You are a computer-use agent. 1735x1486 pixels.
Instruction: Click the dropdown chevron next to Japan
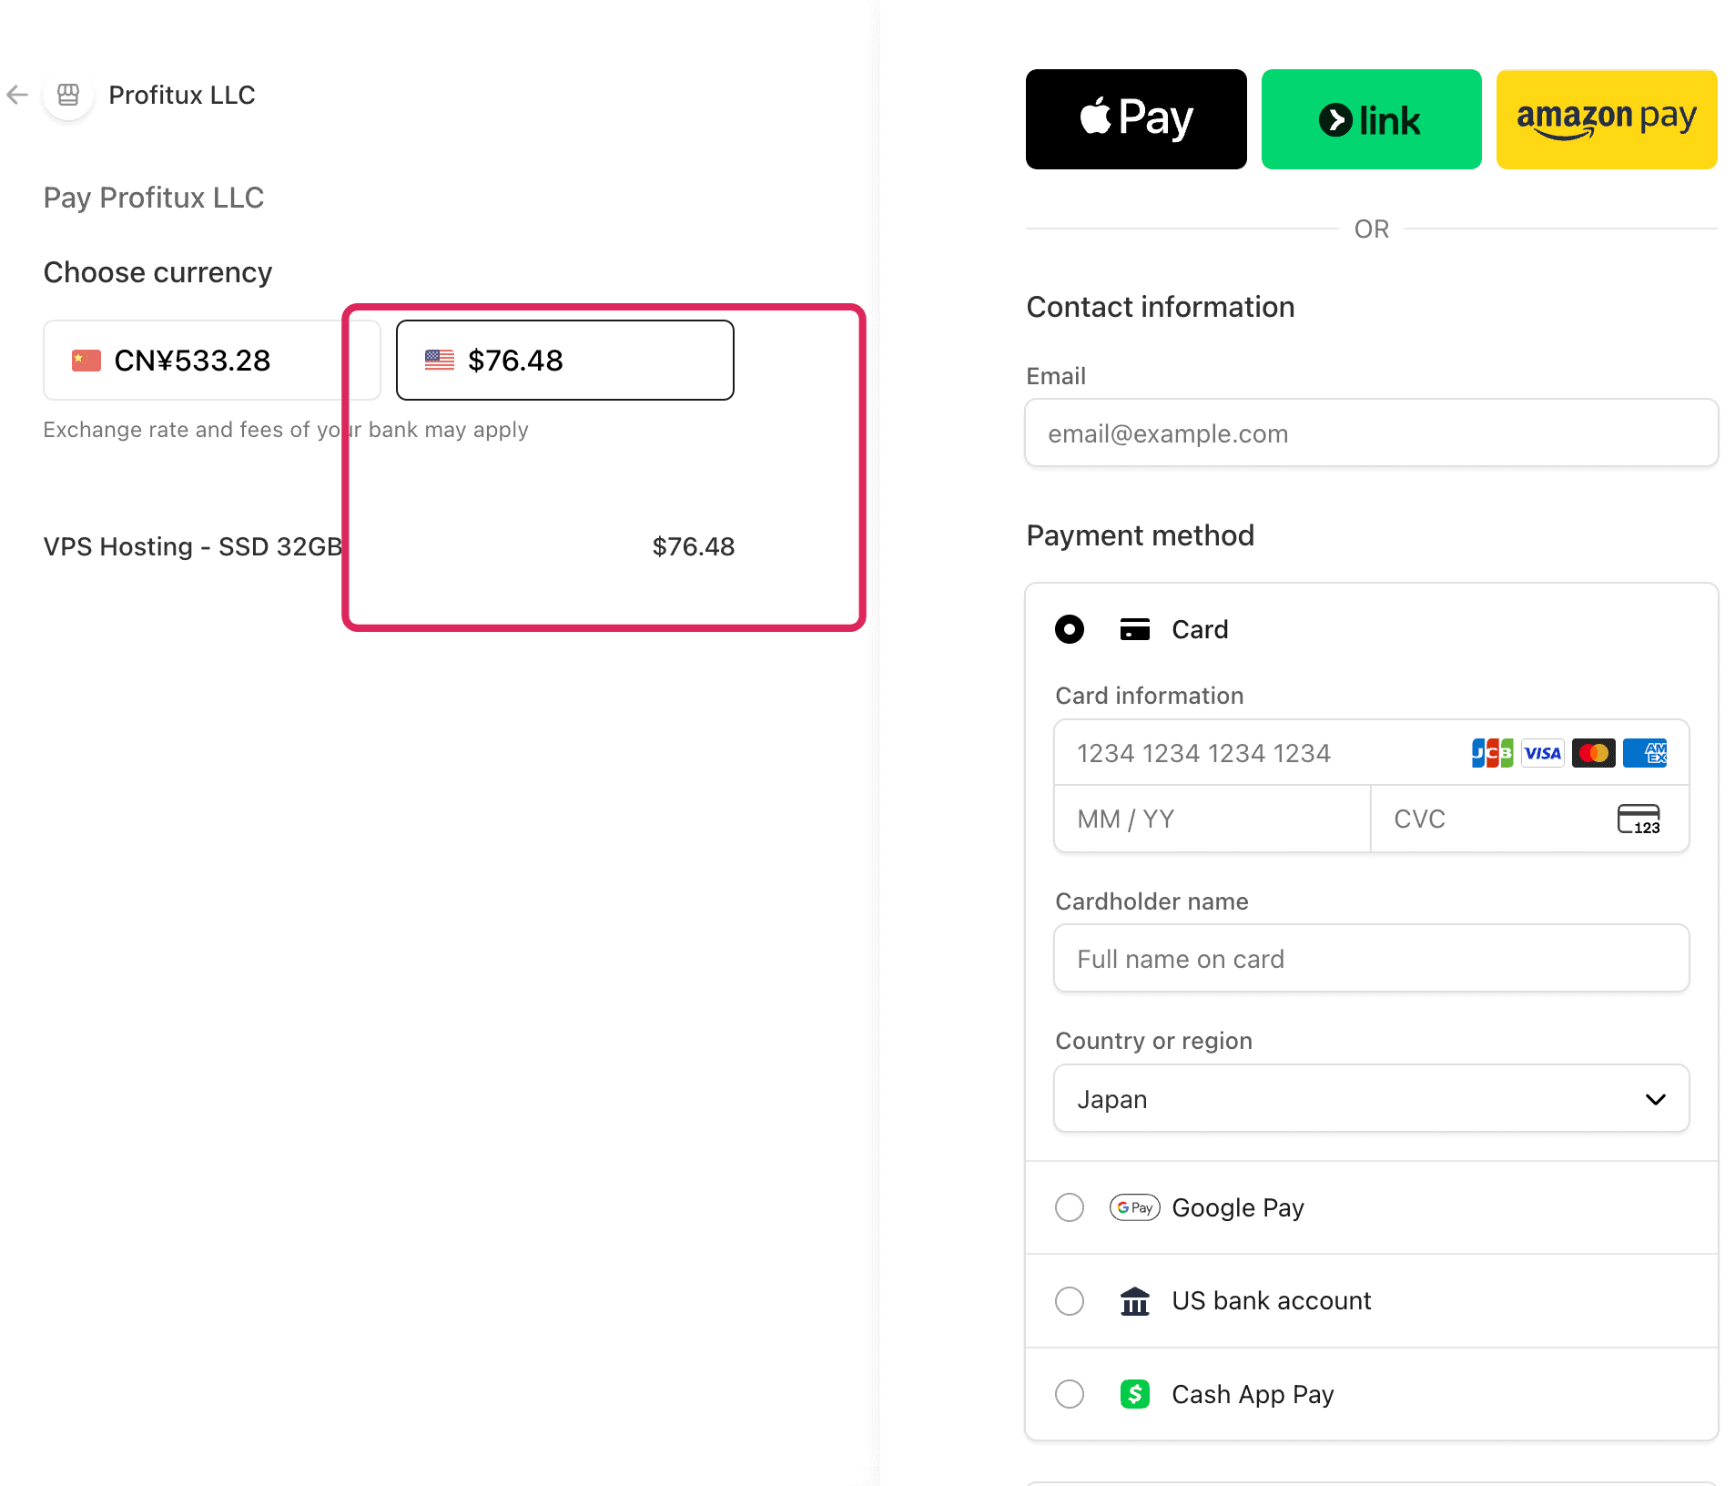(1656, 1099)
